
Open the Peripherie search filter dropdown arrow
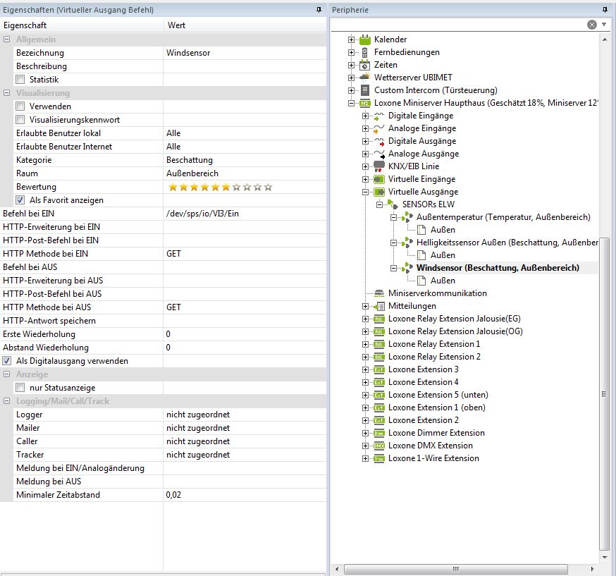coord(604,25)
